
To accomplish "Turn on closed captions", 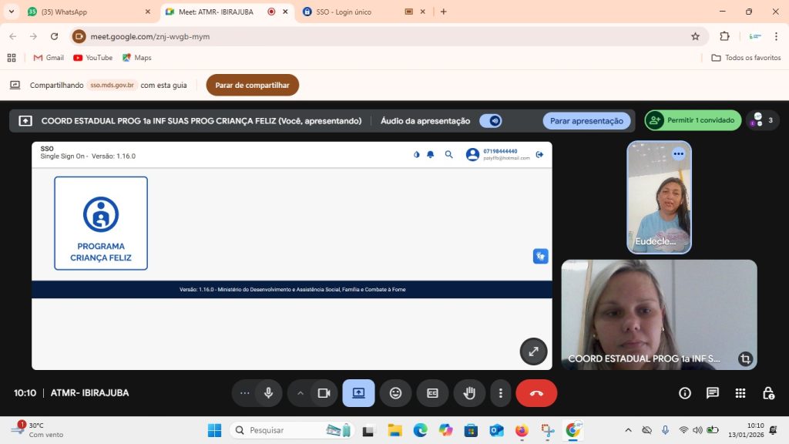I will (432, 393).
